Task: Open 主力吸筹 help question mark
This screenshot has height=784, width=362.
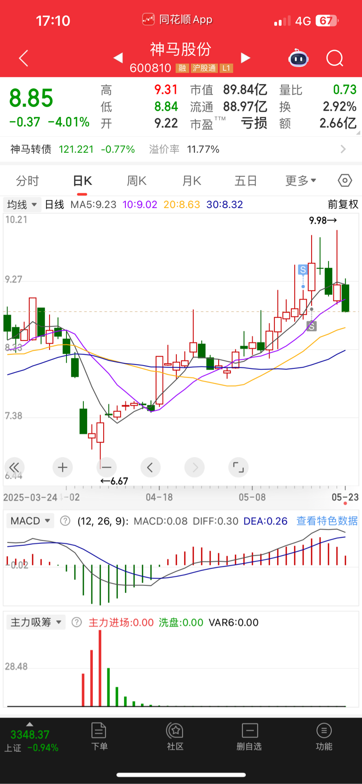Action: 76,622
